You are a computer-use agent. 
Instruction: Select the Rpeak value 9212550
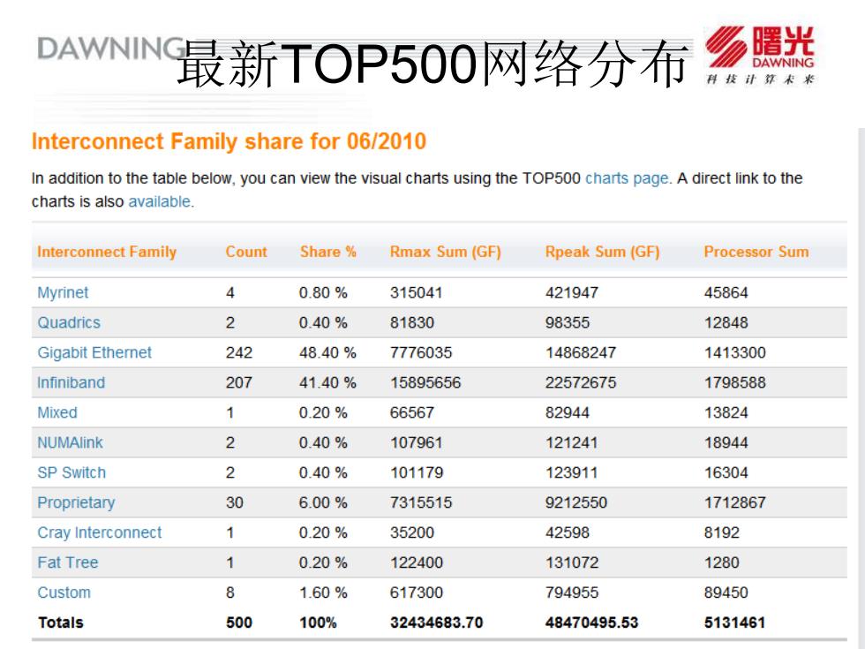click(576, 502)
